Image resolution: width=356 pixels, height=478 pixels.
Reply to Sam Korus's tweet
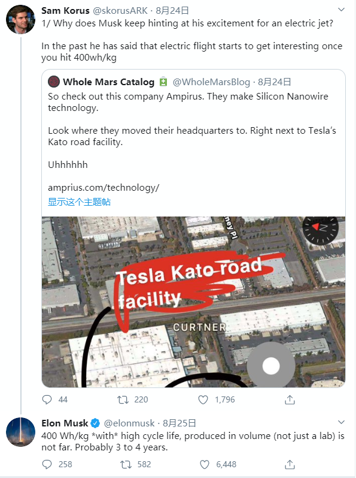click(x=47, y=399)
